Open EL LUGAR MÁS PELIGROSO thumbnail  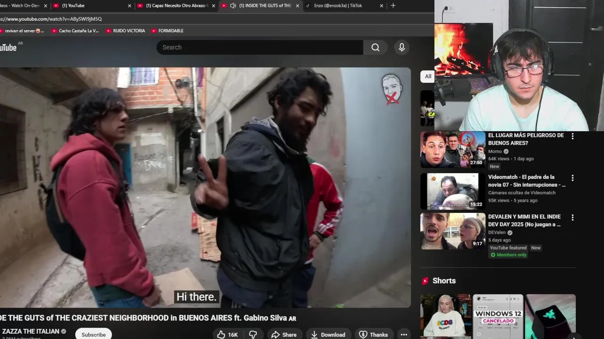tap(453, 150)
